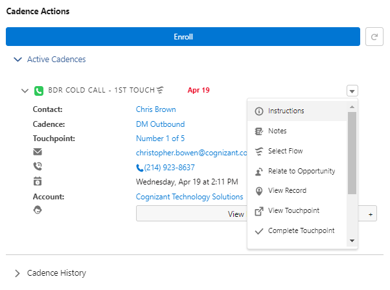The width and height of the screenshot is (390, 290).
Task: Click the envelope email icon
Action: click(x=38, y=151)
